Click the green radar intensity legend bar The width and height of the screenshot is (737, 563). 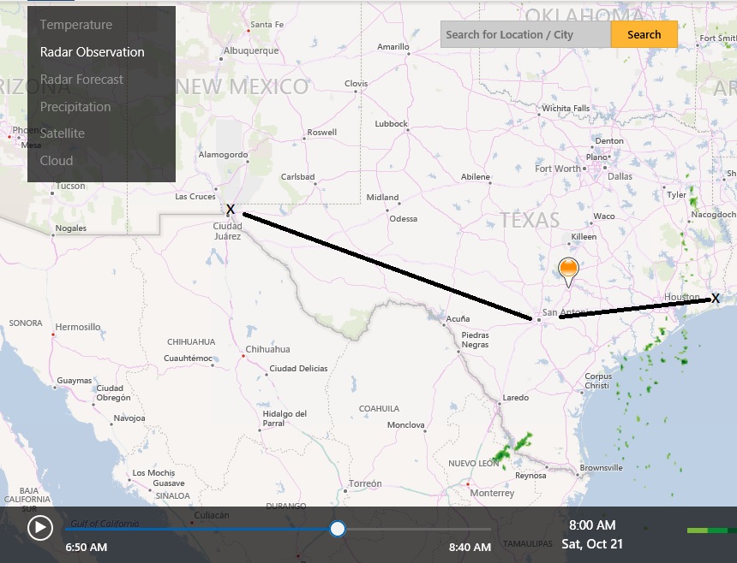pos(711,530)
